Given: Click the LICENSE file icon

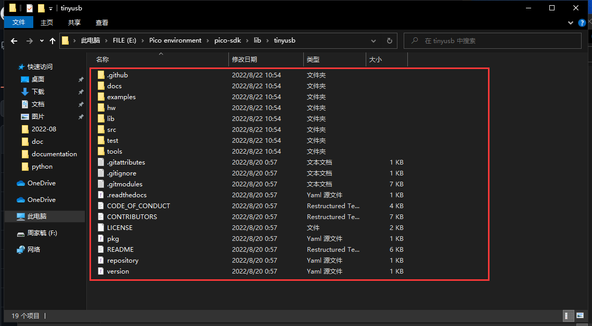Looking at the screenshot, I should (x=100, y=228).
